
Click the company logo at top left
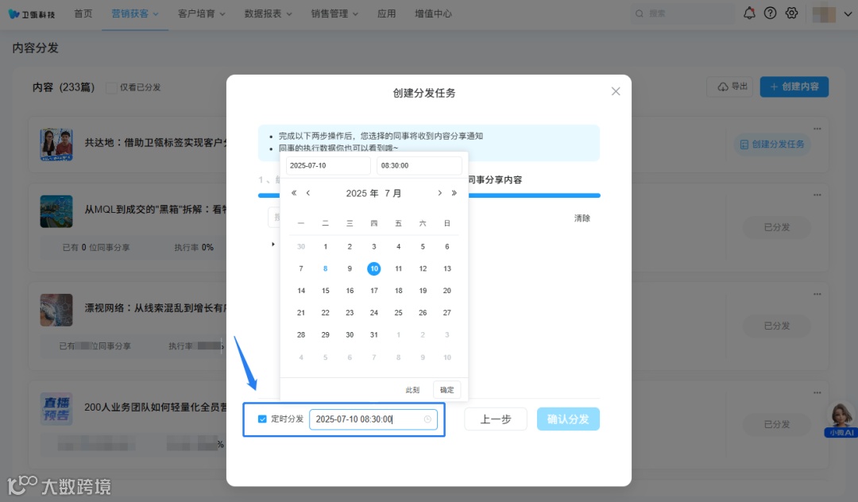pyautogui.click(x=32, y=14)
